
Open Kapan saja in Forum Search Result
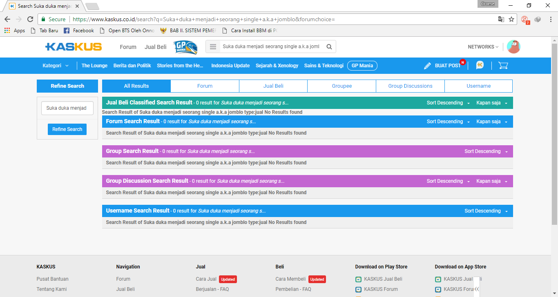coord(492,122)
